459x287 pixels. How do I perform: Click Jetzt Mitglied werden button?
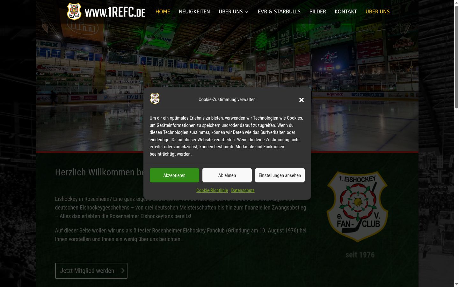(91, 271)
